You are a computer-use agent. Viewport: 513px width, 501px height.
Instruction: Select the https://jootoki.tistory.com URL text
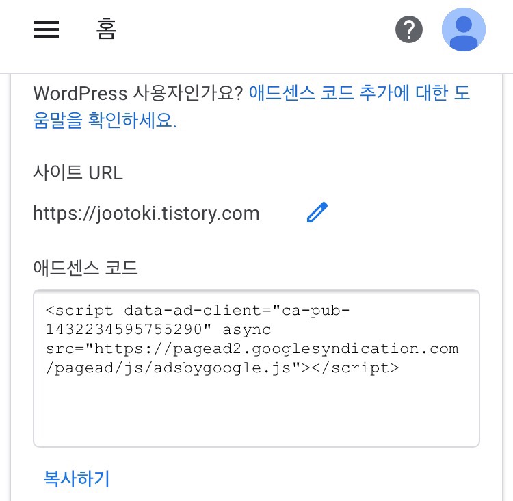146,214
